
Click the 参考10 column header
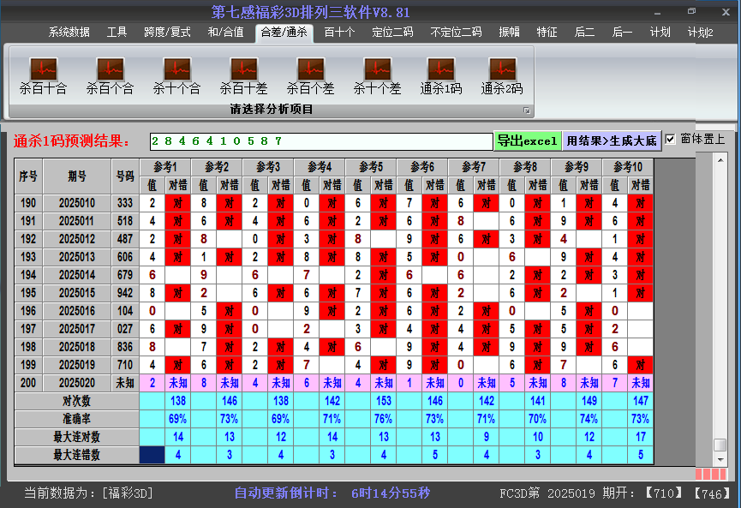pyautogui.click(x=628, y=167)
